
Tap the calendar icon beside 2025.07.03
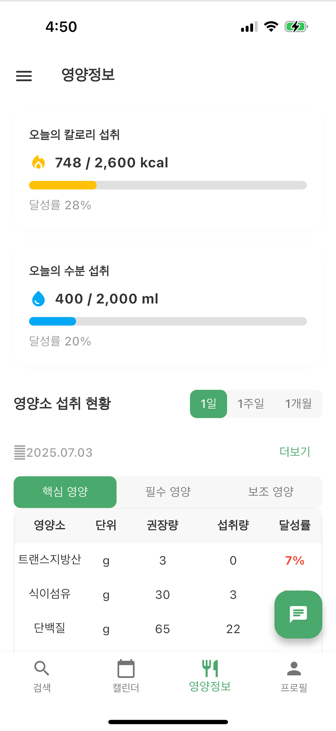(x=20, y=452)
